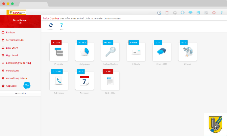Open the AppStore entry

tap(11, 86)
